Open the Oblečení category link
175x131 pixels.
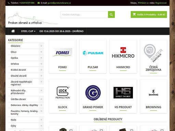15,46
